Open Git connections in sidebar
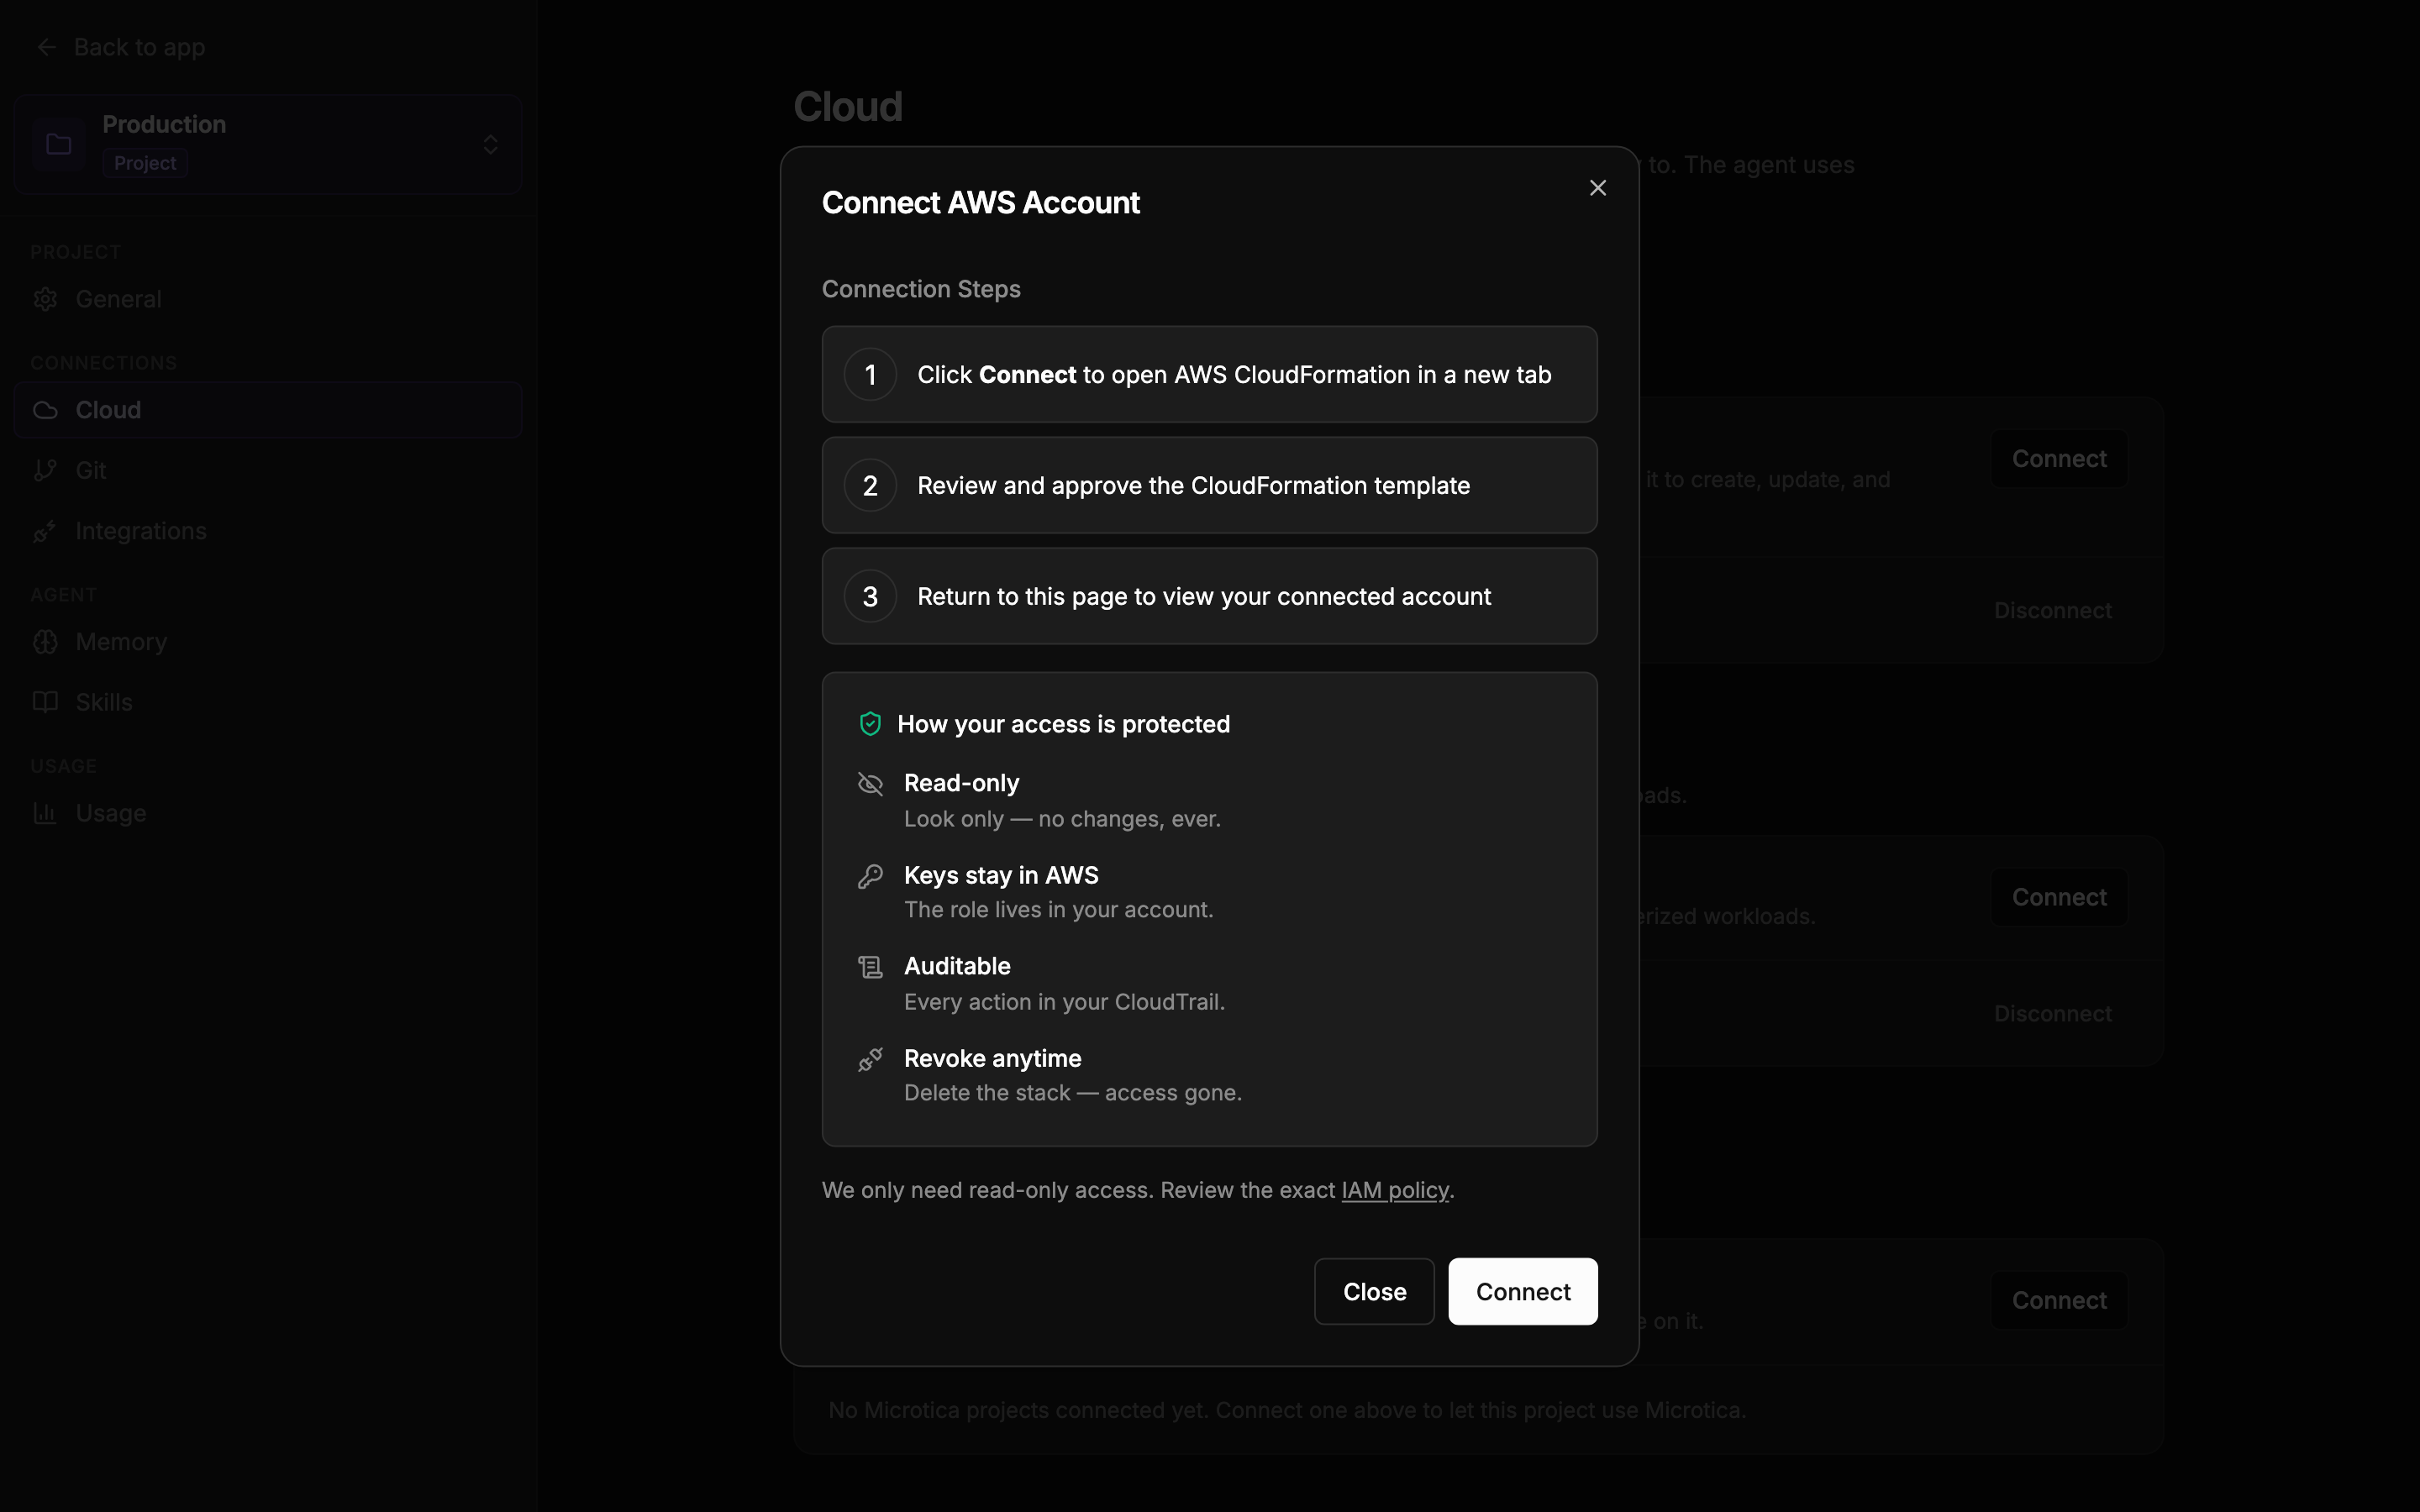Screen dimensions: 2420x1512 (x=268, y=470)
